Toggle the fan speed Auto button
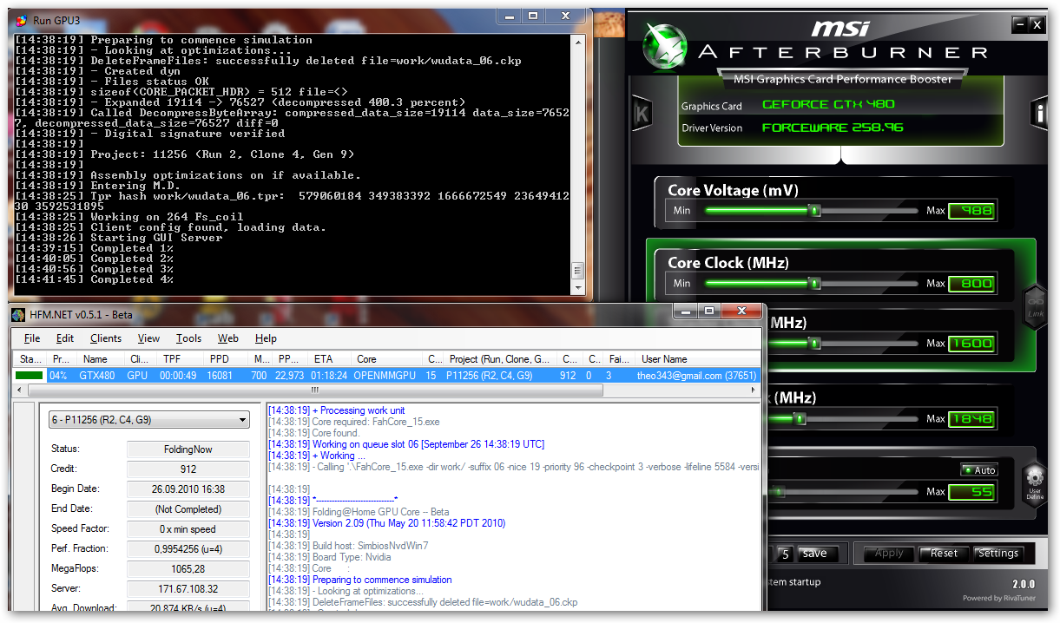Image resolution: width=1060 pixels, height=623 pixels. tap(979, 469)
